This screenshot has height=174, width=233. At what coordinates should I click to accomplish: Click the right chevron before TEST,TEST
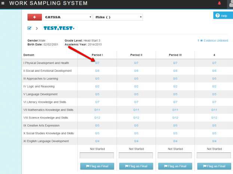click(37, 28)
